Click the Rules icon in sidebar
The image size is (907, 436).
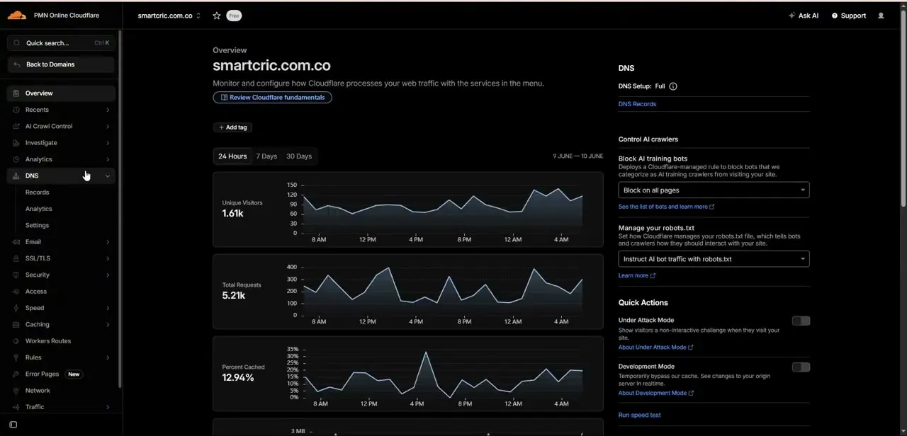click(x=16, y=357)
